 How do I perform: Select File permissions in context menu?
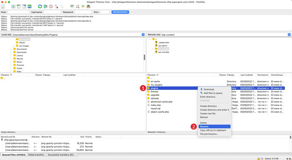[209, 134]
